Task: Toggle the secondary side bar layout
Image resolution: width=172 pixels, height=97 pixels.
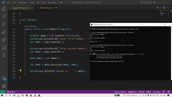Action: click(149, 2)
